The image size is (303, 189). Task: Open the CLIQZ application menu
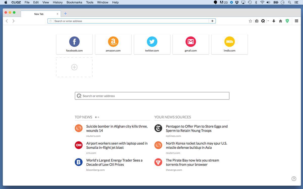click(x=16, y=2)
